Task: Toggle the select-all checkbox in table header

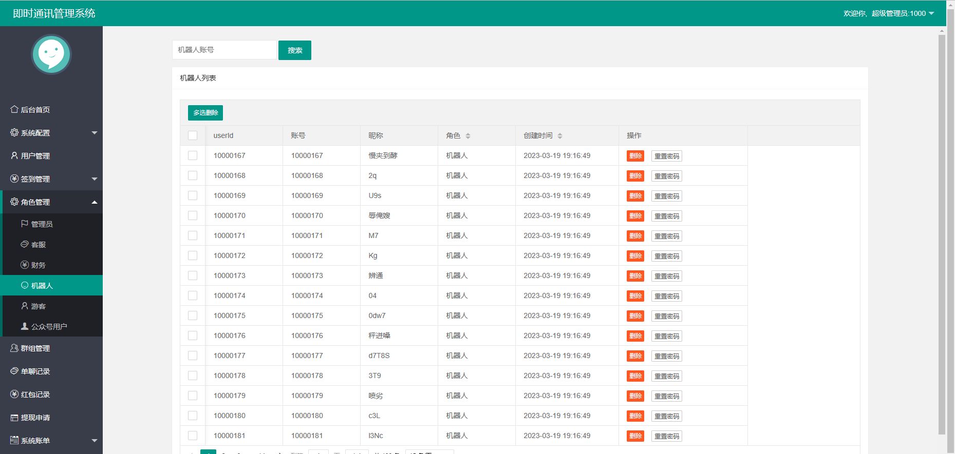Action: point(193,135)
